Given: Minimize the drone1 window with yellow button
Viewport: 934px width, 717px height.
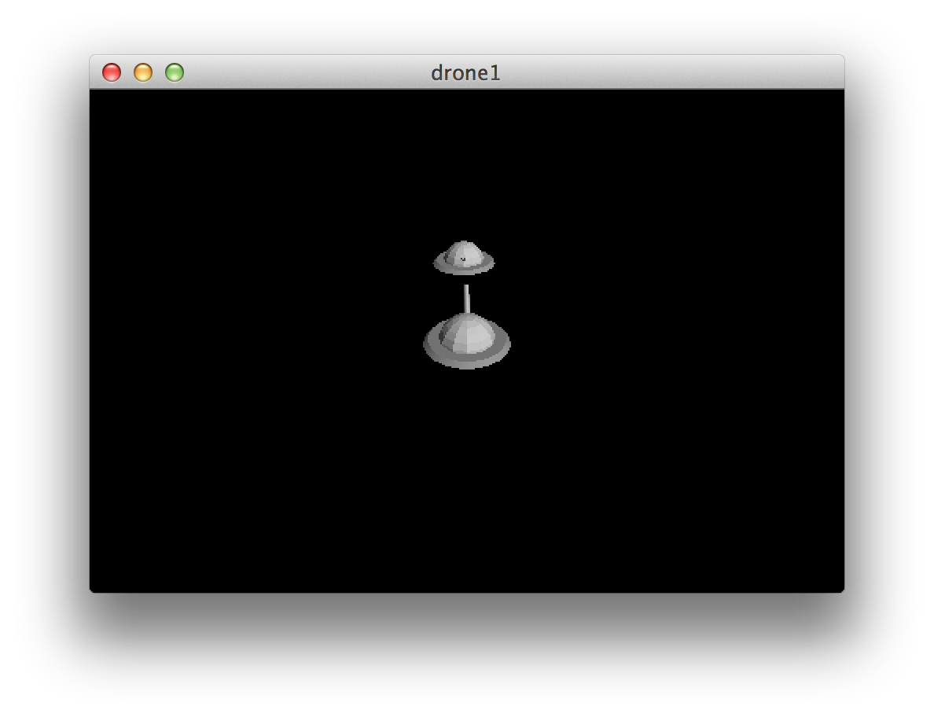Looking at the screenshot, I should 143,72.
